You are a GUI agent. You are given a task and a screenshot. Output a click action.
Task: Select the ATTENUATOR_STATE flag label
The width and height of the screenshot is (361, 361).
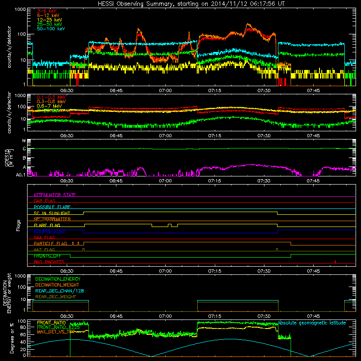pos(55,195)
